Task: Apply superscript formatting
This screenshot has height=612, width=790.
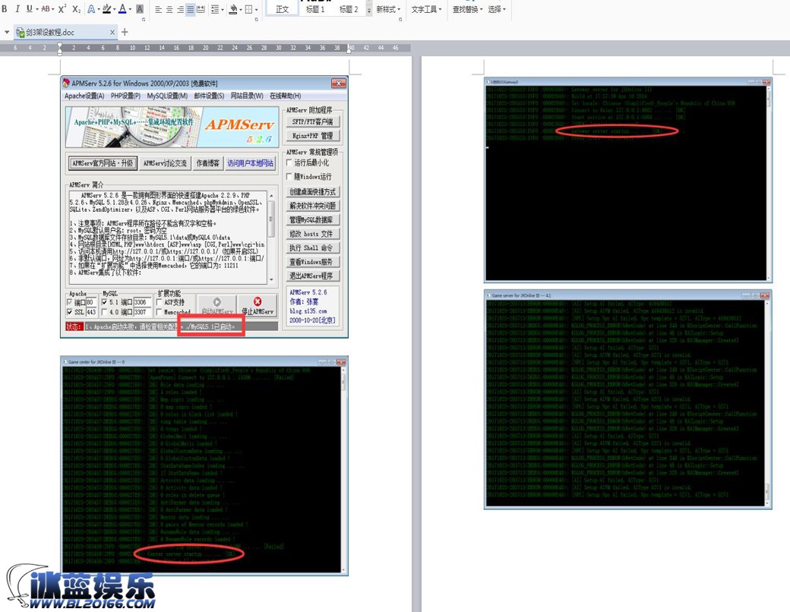Action: click(62, 9)
